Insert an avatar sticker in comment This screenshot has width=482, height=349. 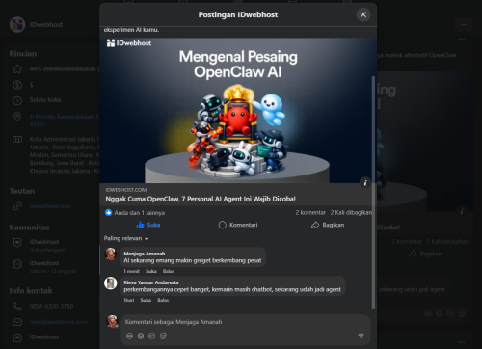(129, 336)
